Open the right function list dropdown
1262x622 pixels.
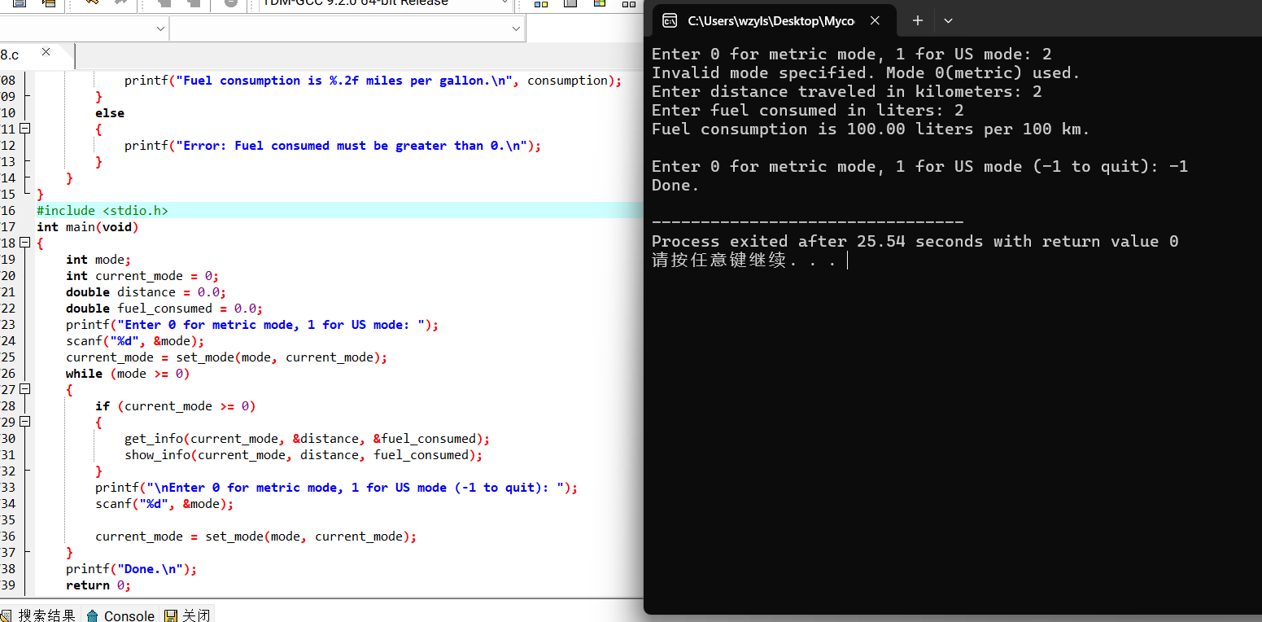click(516, 28)
